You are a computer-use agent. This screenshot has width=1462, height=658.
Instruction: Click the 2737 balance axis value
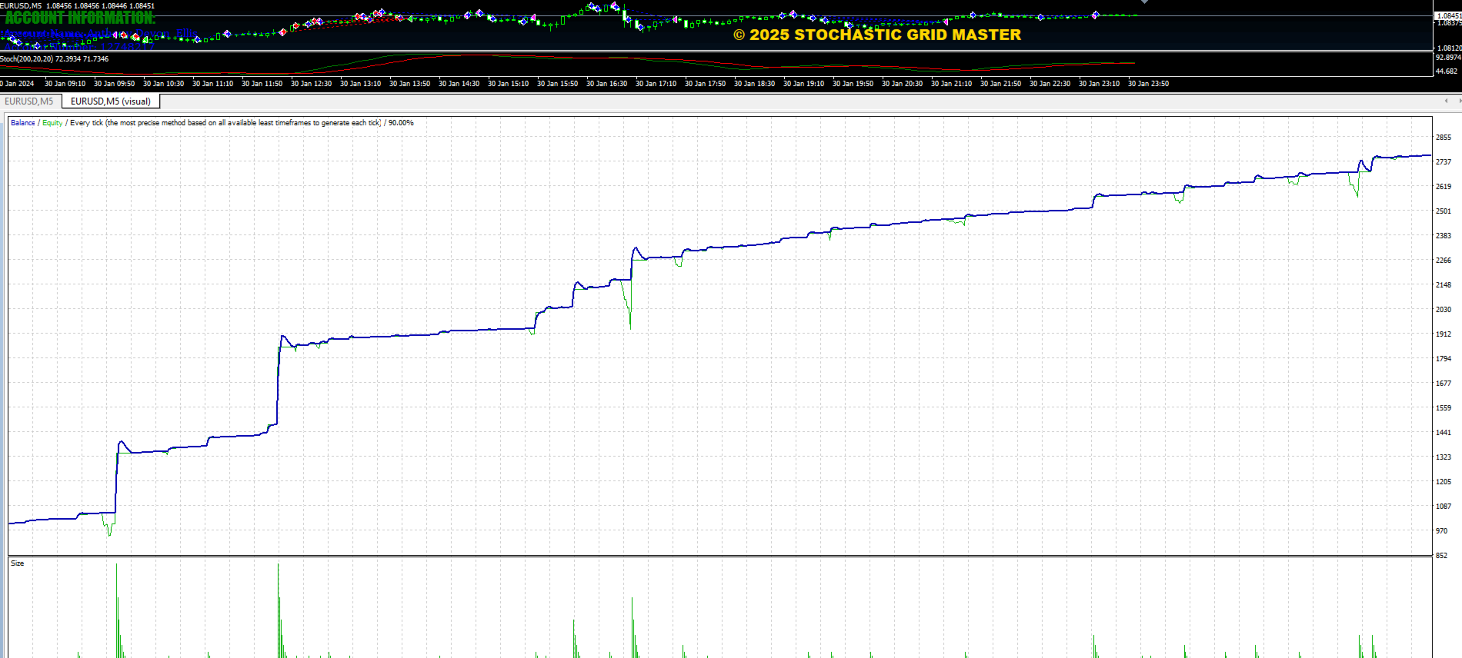pos(1444,162)
